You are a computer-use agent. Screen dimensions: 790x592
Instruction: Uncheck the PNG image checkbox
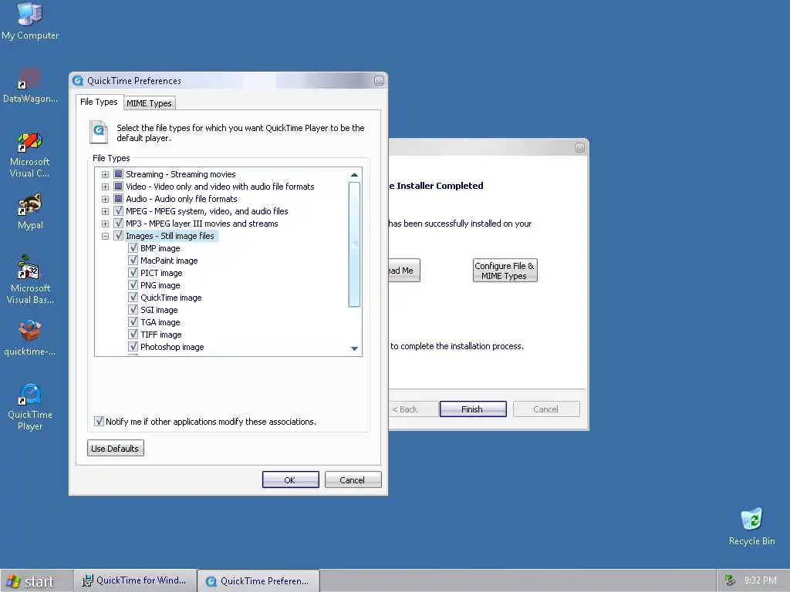[x=133, y=285]
